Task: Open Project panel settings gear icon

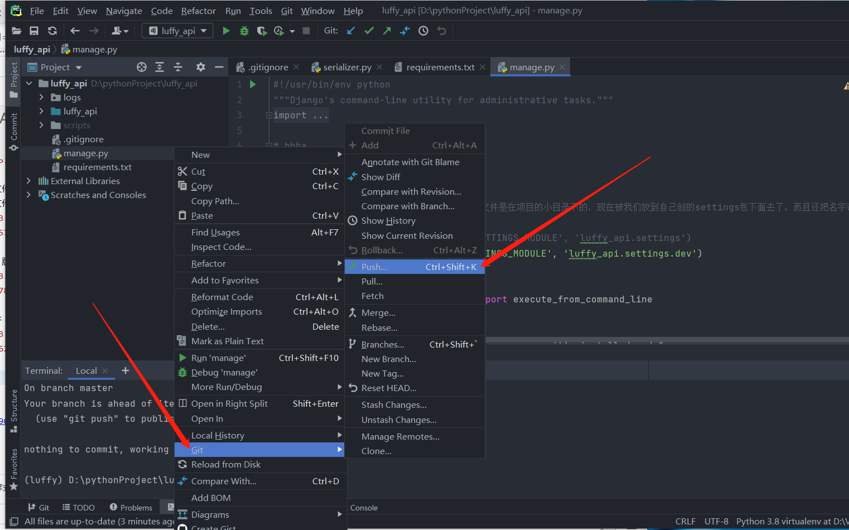Action: click(x=201, y=67)
